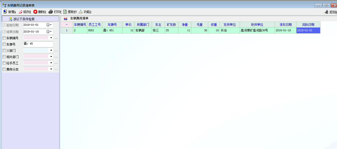Click the 车牌号 text input field
The image size is (337, 149).
point(38,44)
